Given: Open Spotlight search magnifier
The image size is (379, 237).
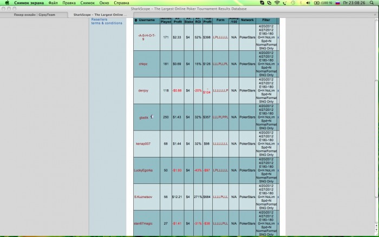Looking at the screenshot, I should 372,3.
